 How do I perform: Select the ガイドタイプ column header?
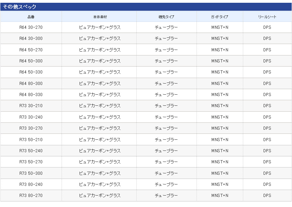tap(220, 17)
